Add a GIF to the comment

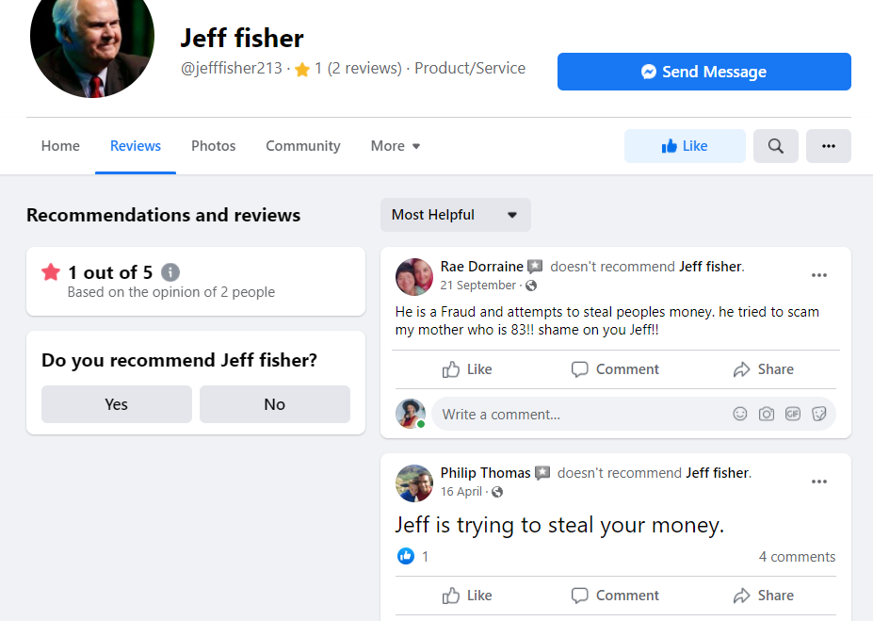(x=793, y=414)
